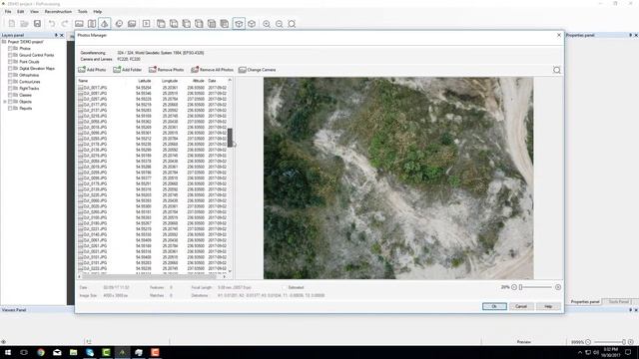639x359 pixels.
Task: Open the Tools menu
Action: tap(82, 12)
